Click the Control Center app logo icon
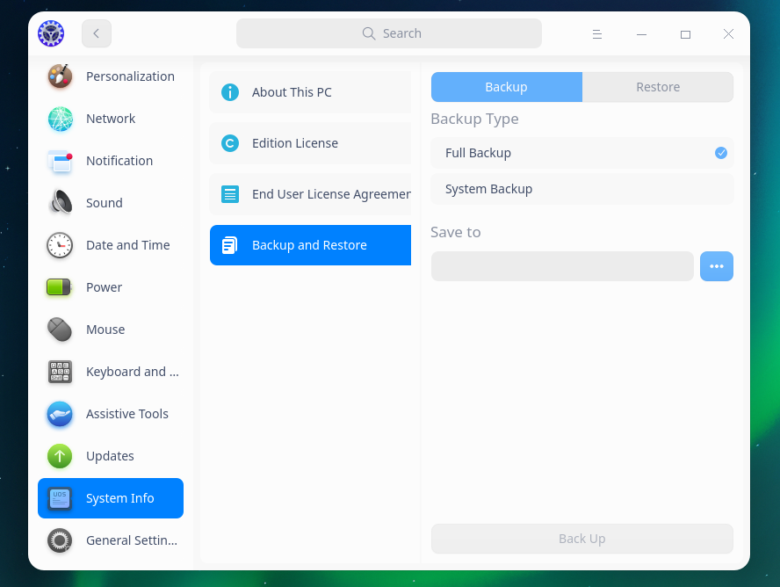The image size is (780, 587). tap(51, 33)
